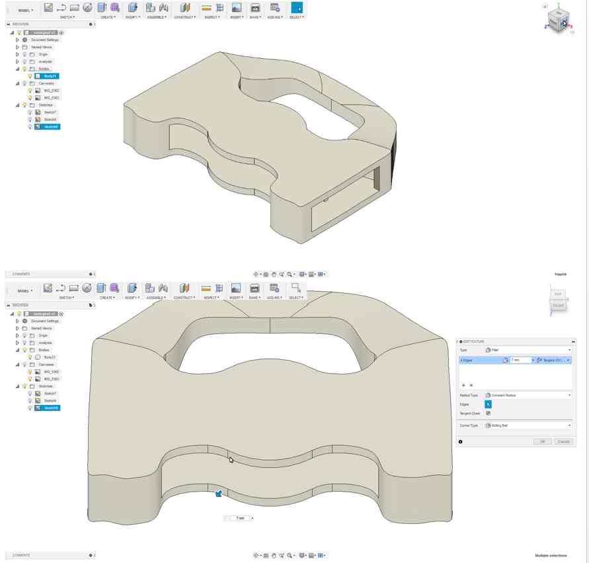Click Orbit icon in upper view navigation bar

pos(256,275)
